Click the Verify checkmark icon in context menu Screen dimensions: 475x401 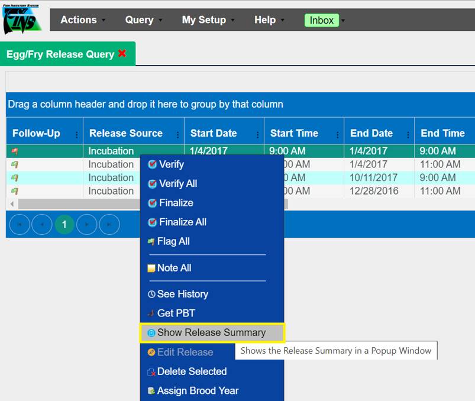(152, 164)
